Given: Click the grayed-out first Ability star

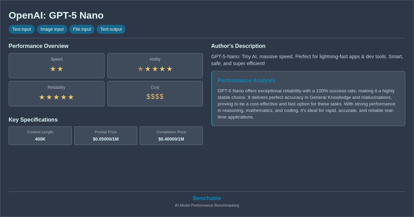Looking at the screenshot, I should pyautogui.click(x=140, y=69).
